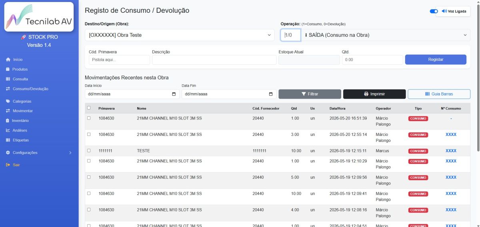The width and height of the screenshot is (480, 227).
Task: Click the Qtd. quantity input field
Action: pyautogui.click(x=372, y=60)
